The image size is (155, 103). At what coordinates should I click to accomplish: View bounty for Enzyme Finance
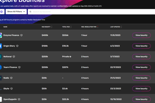141,35
